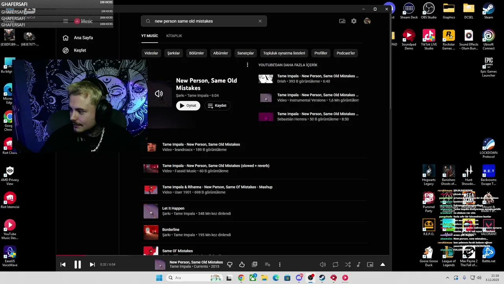Screen dimensions: 504x284
Task: Click the search magnifier icon
Action: tap(148, 21)
